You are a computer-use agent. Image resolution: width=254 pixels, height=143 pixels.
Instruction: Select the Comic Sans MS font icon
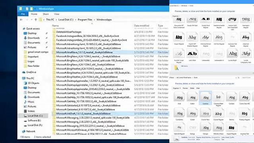pyautogui.click(x=245, y=97)
